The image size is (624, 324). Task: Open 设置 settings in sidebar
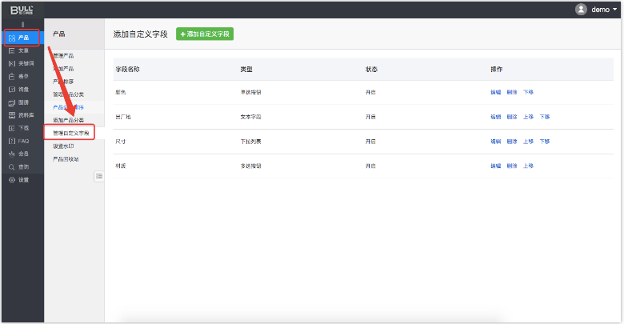(x=22, y=179)
